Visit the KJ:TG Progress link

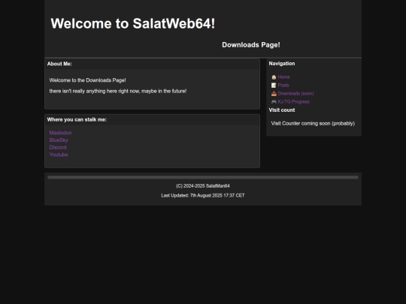pyautogui.click(x=294, y=102)
